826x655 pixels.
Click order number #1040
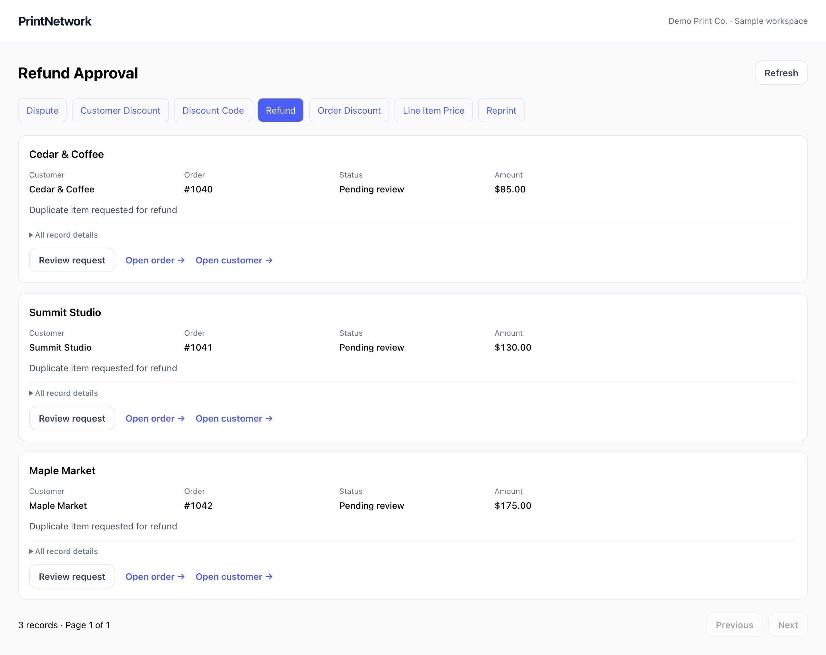pyautogui.click(x=198, y=189)
